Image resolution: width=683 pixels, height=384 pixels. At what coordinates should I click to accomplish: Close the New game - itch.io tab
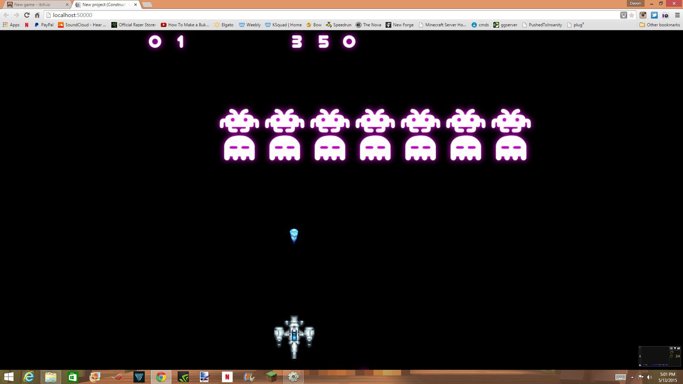tap(67, 5)
